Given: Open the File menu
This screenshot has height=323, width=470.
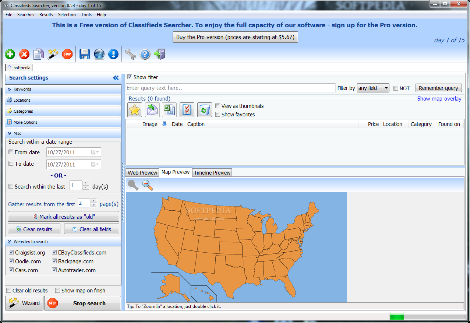Looking at the screenshot, I should [x=9, y=15].
